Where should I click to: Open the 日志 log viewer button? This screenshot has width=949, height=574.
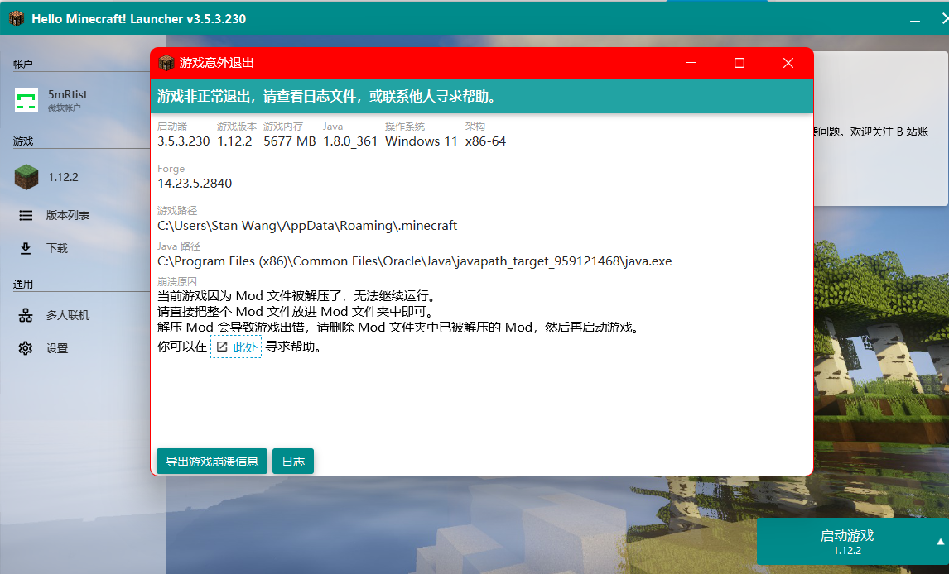click(292, 461)
